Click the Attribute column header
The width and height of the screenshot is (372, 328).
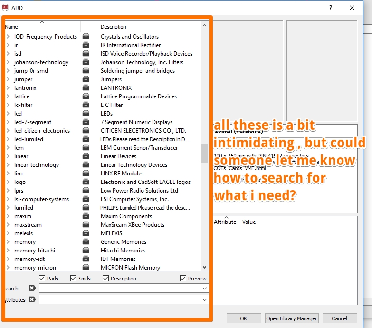click(x=226, y=222)
